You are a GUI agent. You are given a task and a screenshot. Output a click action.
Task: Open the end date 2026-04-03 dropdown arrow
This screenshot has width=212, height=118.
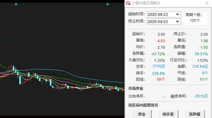pos(177,22)
